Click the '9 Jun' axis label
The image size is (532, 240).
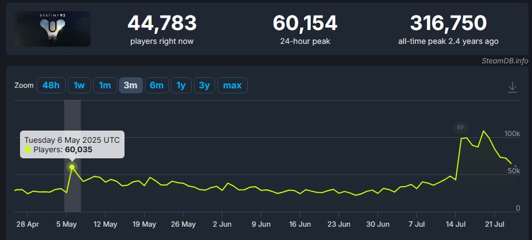pos(261,224)
